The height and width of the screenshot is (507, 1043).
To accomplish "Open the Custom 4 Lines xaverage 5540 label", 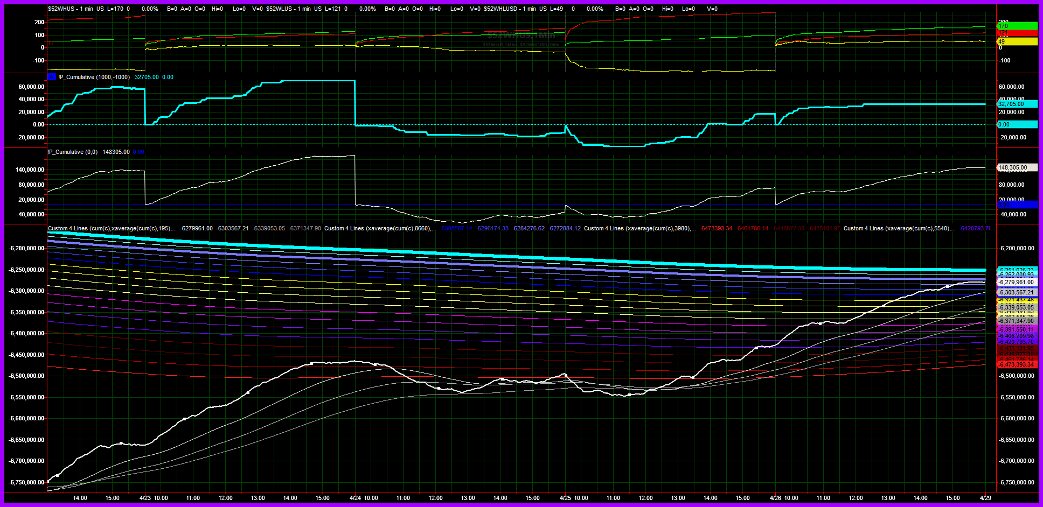I will pos(899,228).
